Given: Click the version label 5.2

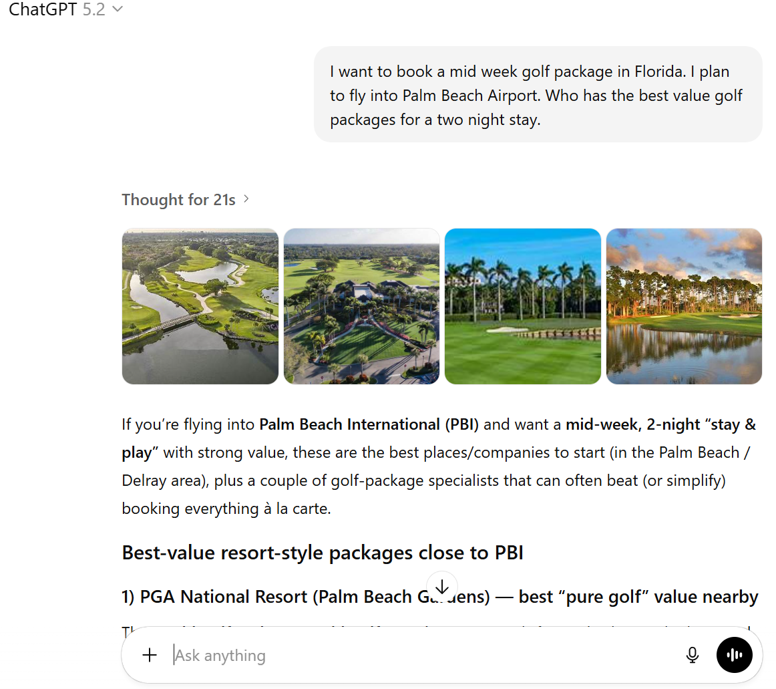Looking at the screenshot, I should click(93, 9).
